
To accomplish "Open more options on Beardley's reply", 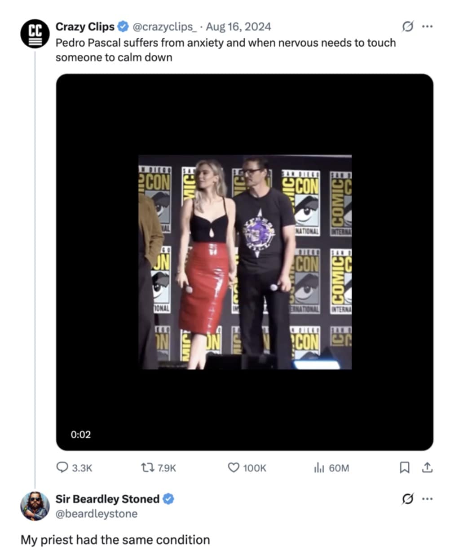I will 427,499.
